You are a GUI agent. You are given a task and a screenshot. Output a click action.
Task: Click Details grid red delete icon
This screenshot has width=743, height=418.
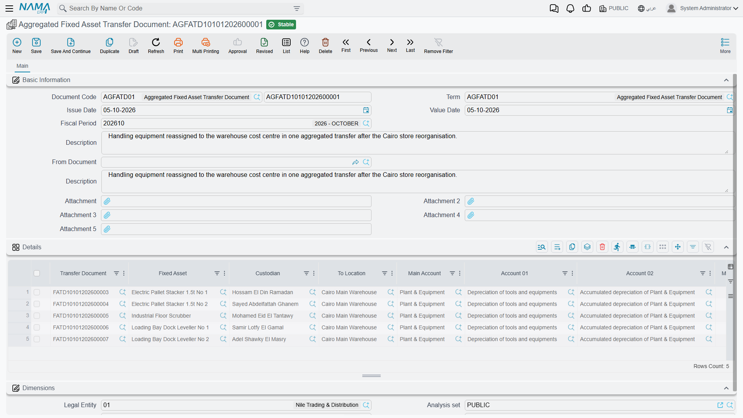tap(602, 247)
